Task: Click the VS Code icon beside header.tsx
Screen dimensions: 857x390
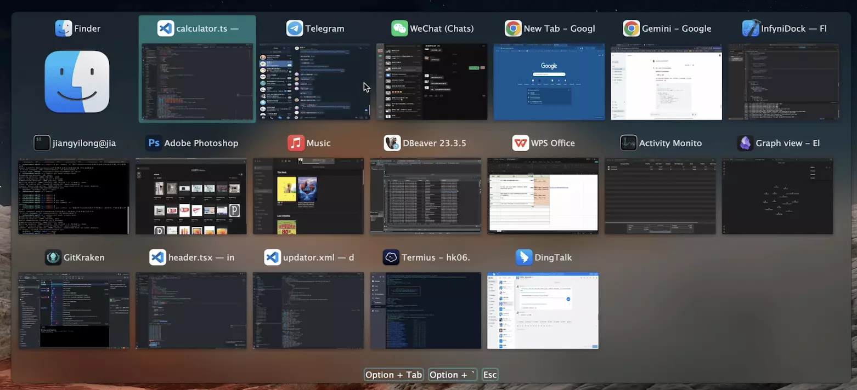Action: point(158,257)
